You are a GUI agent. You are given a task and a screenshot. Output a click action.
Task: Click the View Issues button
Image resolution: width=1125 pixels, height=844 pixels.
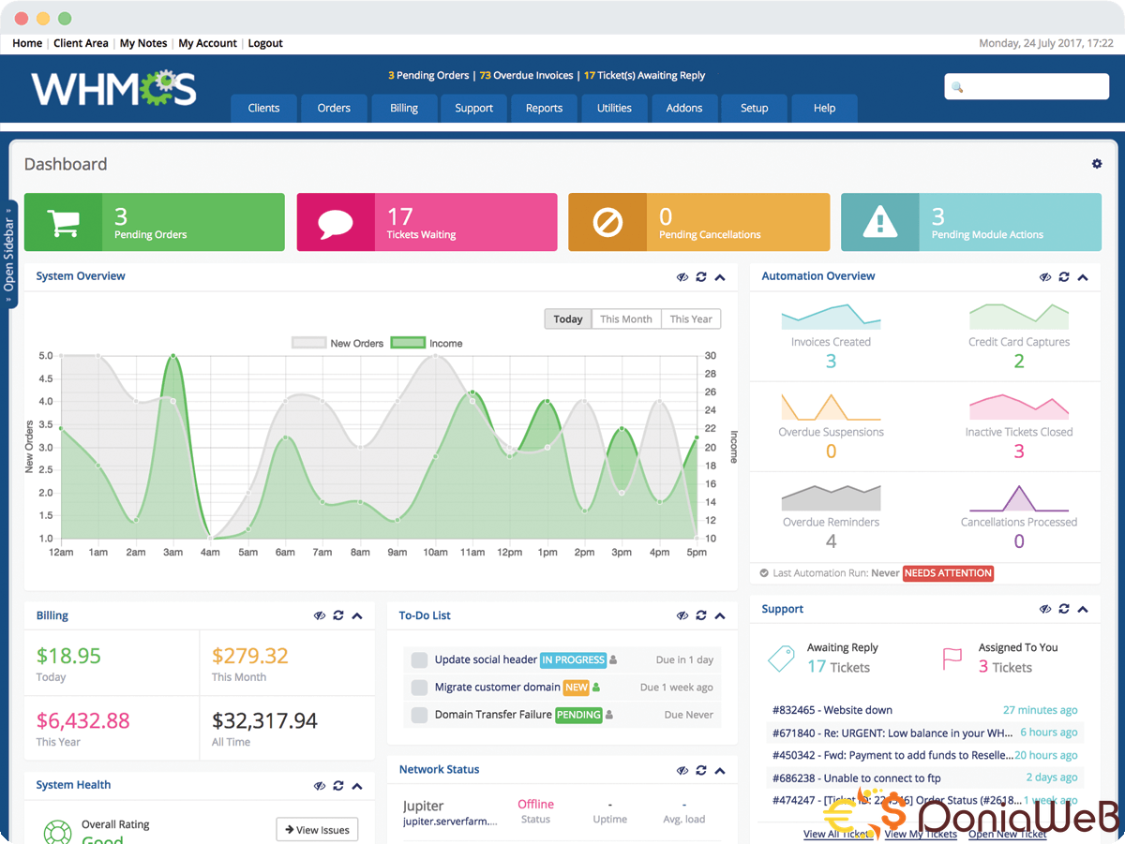(x=317, y=830)
